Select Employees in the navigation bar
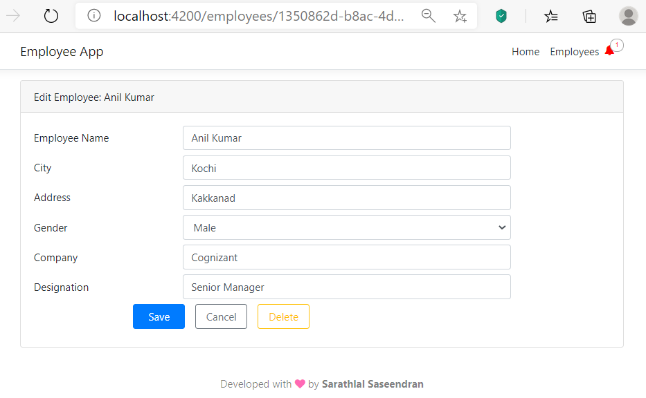The height and width of the screenshot is (398, 646). (575, 51)
